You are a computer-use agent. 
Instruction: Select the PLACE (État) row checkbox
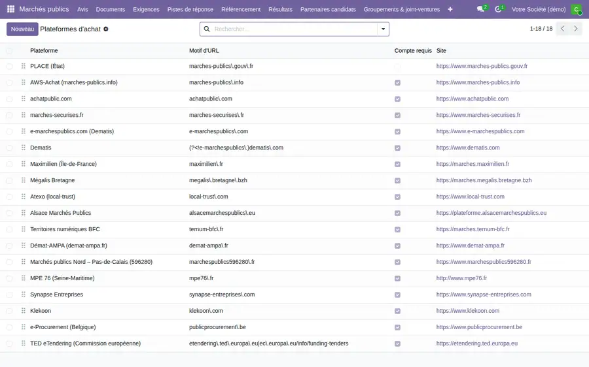(x=9, y=67)
